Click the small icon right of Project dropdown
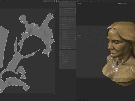The height and width of the screenshot is (101, 135). point(52,1)
